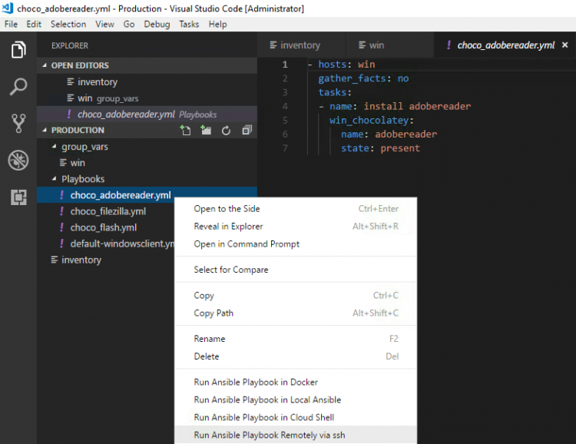The height and width of the screenshot is (444, 576).
Task: Open the Source Control activity icon
Action: point(18,123)
